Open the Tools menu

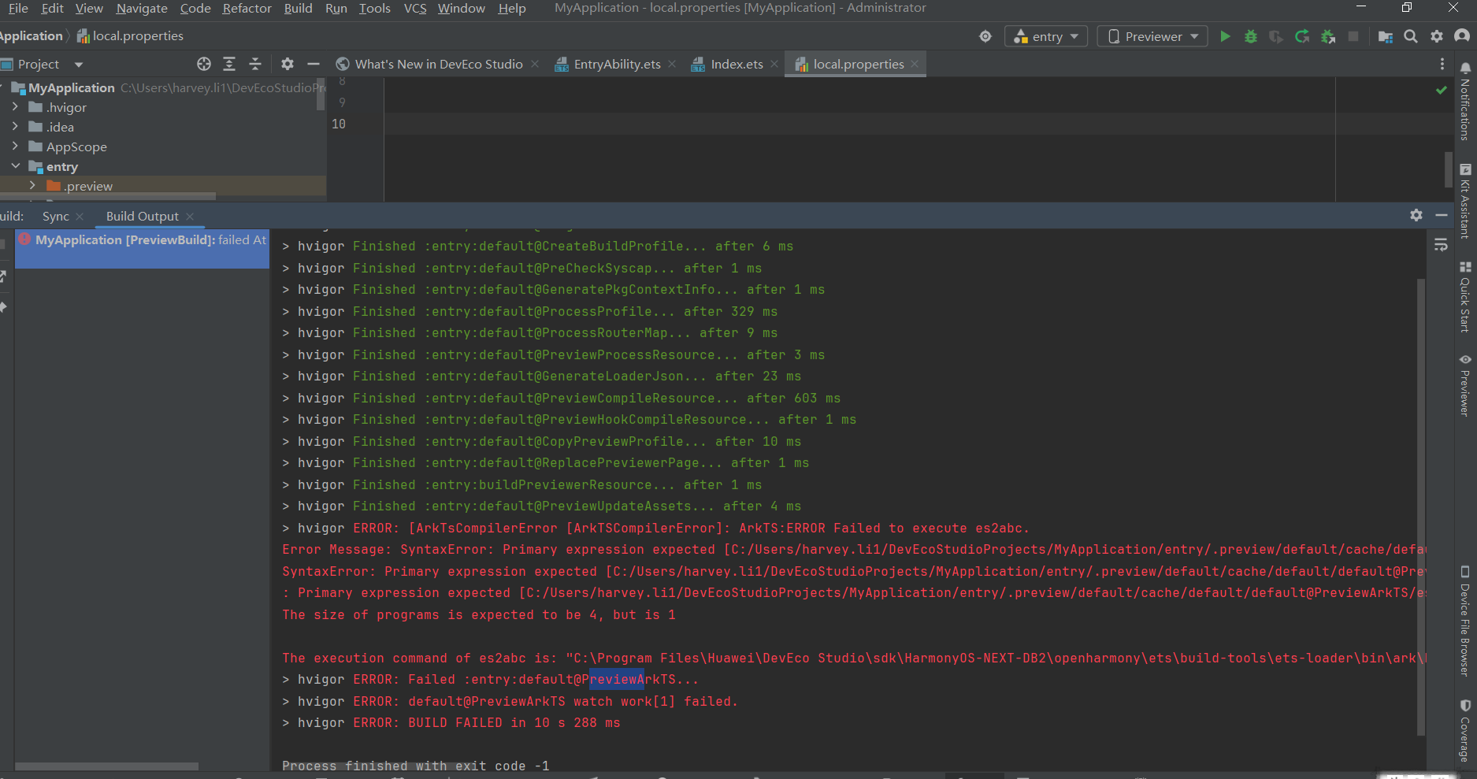[x=375, y=8]
